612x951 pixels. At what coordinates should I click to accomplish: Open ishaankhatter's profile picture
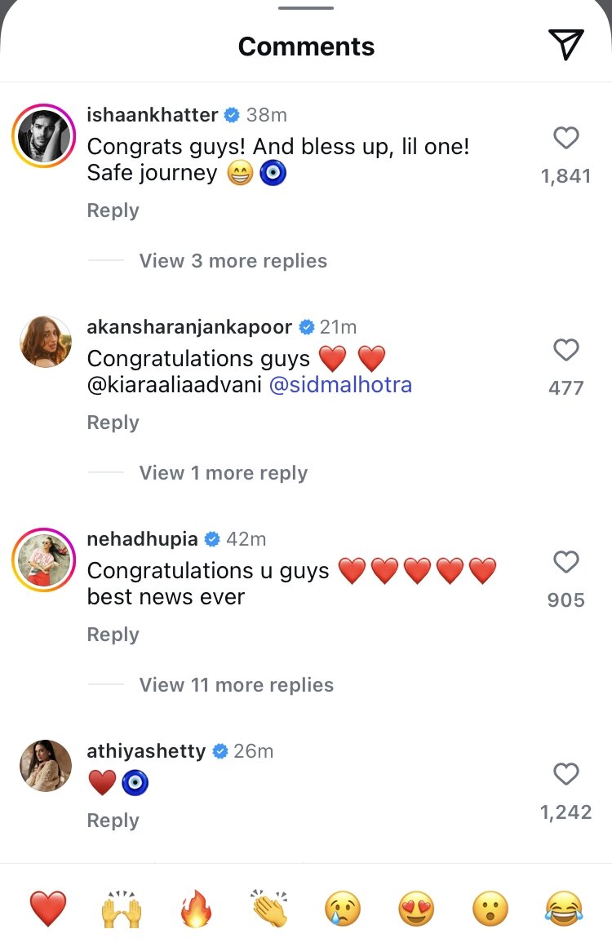pos(44,135)
